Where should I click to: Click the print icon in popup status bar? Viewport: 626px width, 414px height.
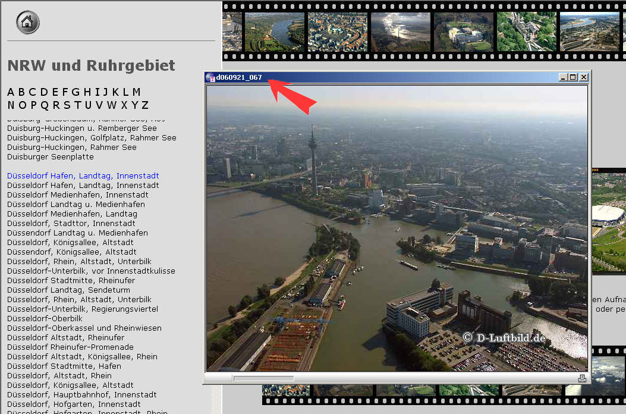[x=582, y=378]
